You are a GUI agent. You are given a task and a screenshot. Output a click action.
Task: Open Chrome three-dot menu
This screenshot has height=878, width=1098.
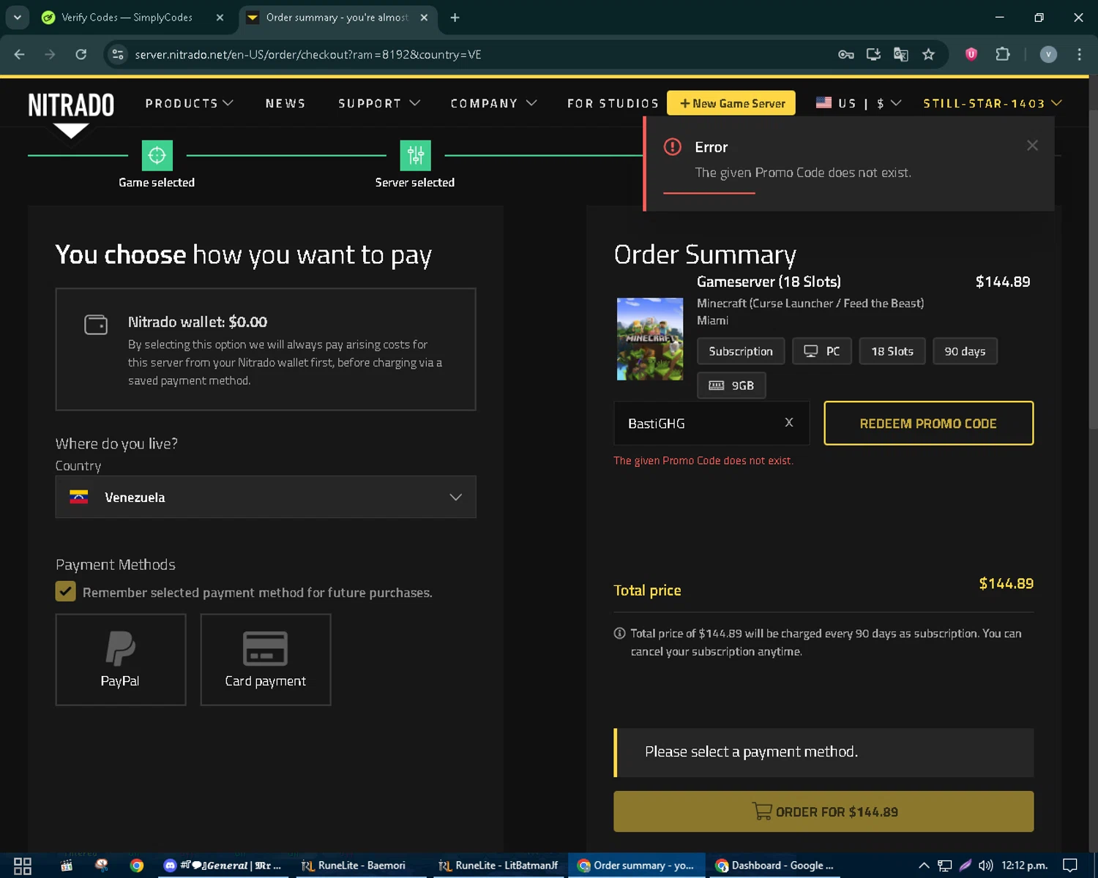click(x=1079, y=54)
